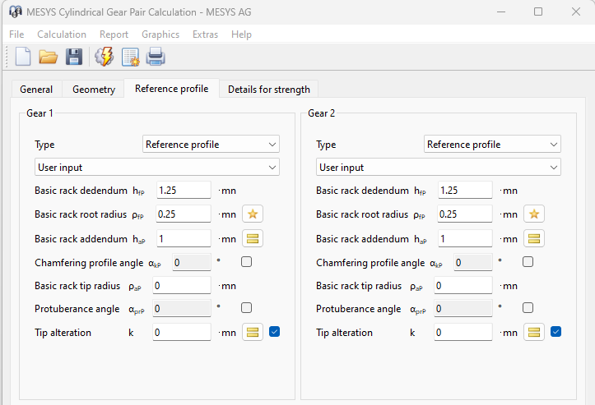Open the Details for strength tab
Screen dimensions: 595x405
pos(268,90)
